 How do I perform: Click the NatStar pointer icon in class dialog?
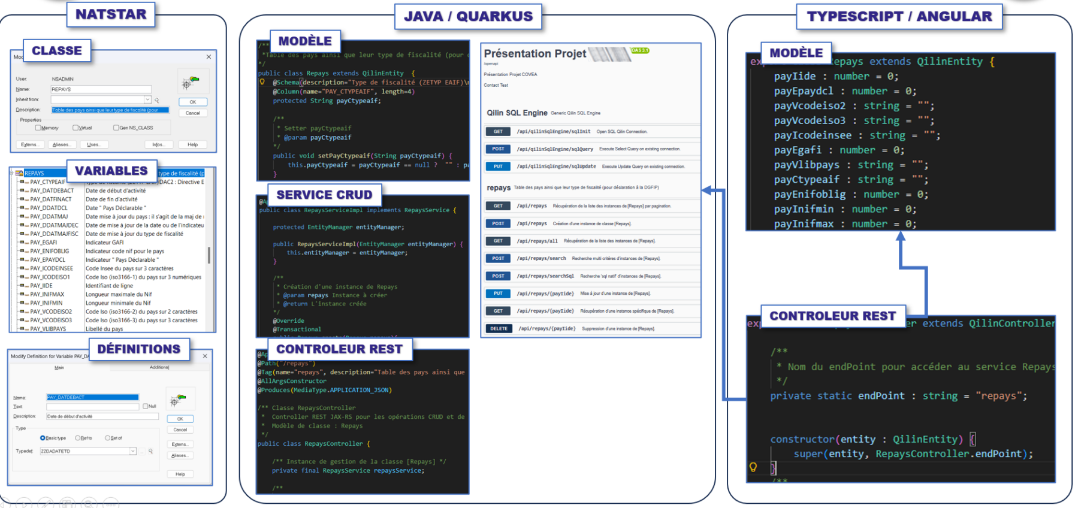tap(191, 81)
